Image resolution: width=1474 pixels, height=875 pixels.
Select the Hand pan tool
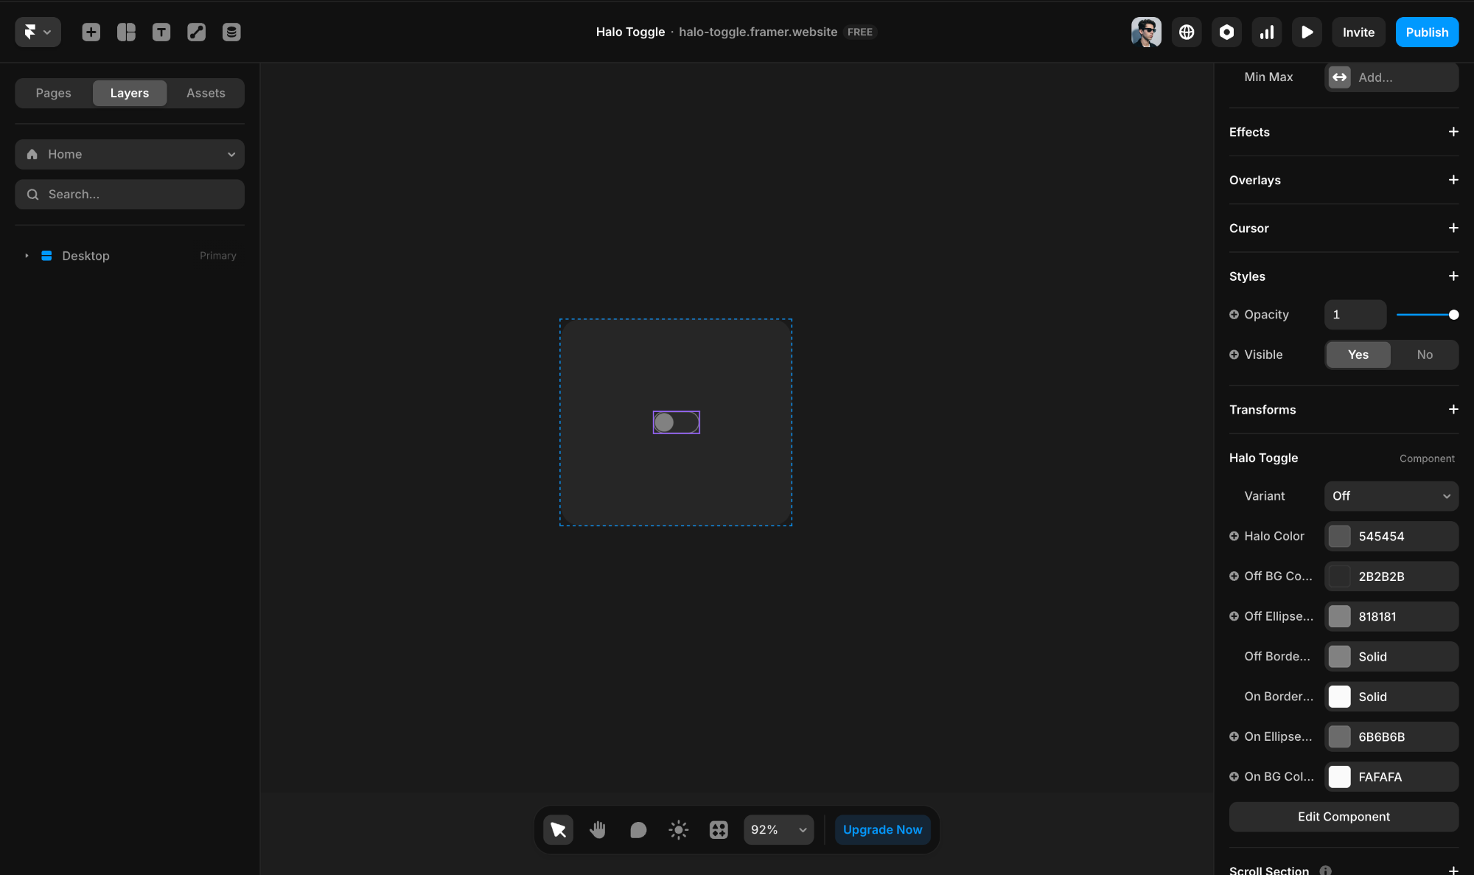click(x=598, y=829)
